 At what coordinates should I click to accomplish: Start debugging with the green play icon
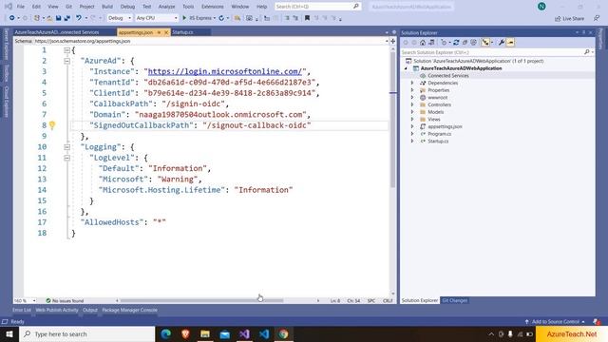[184, 18]
